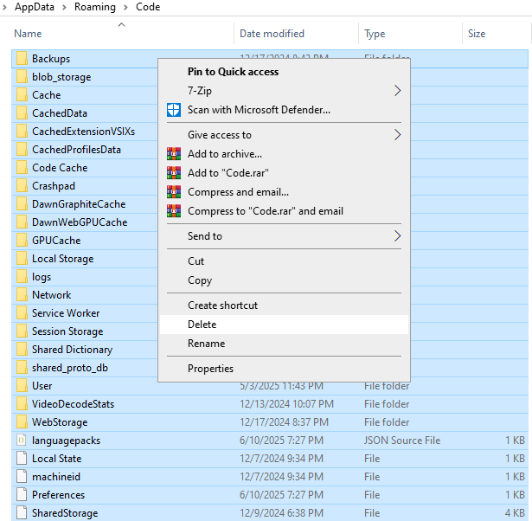Click the WinRAR icon beside Compress and email
Image resolution: width=532 pixels, height=521 pixels.
pyautogui.click(x=173, y=192)
